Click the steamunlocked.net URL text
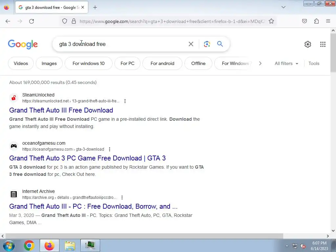Screen dimensions: 336x252 coord(71,101)
